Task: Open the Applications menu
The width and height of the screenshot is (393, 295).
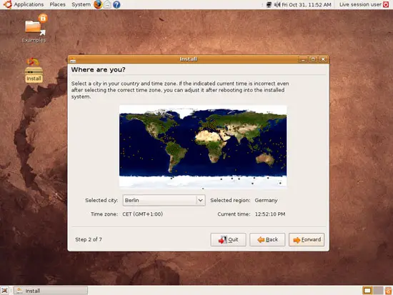Action: tap(29, 4)
